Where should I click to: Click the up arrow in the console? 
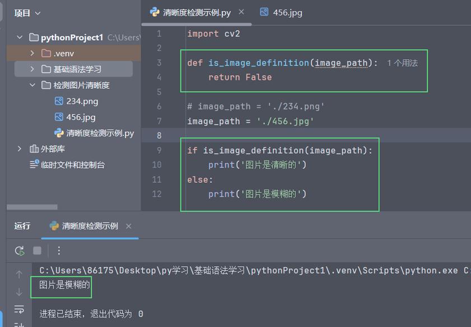click(x=19, y=274)
